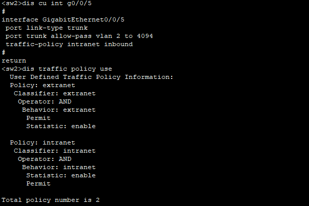Click 'User Defined Traffic Policy Information:' header
The height and width of the screenshot is (206, 309).
91,77
